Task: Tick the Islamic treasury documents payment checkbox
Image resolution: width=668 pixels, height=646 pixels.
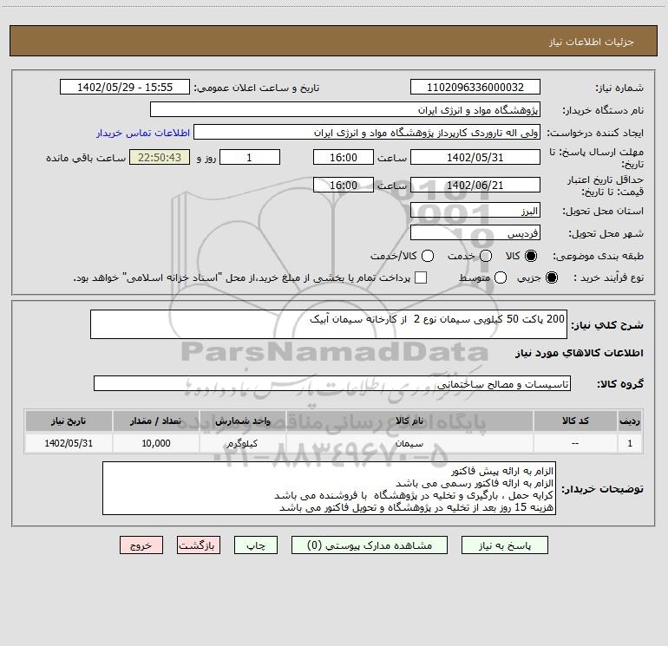Action: tap(421, 277)
